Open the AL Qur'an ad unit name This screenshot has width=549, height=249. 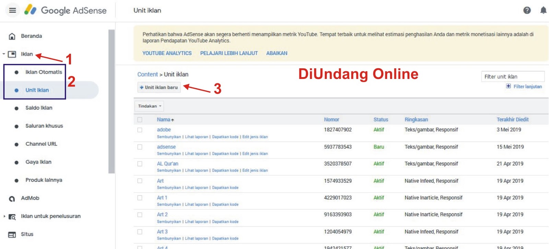pos(167,164)
